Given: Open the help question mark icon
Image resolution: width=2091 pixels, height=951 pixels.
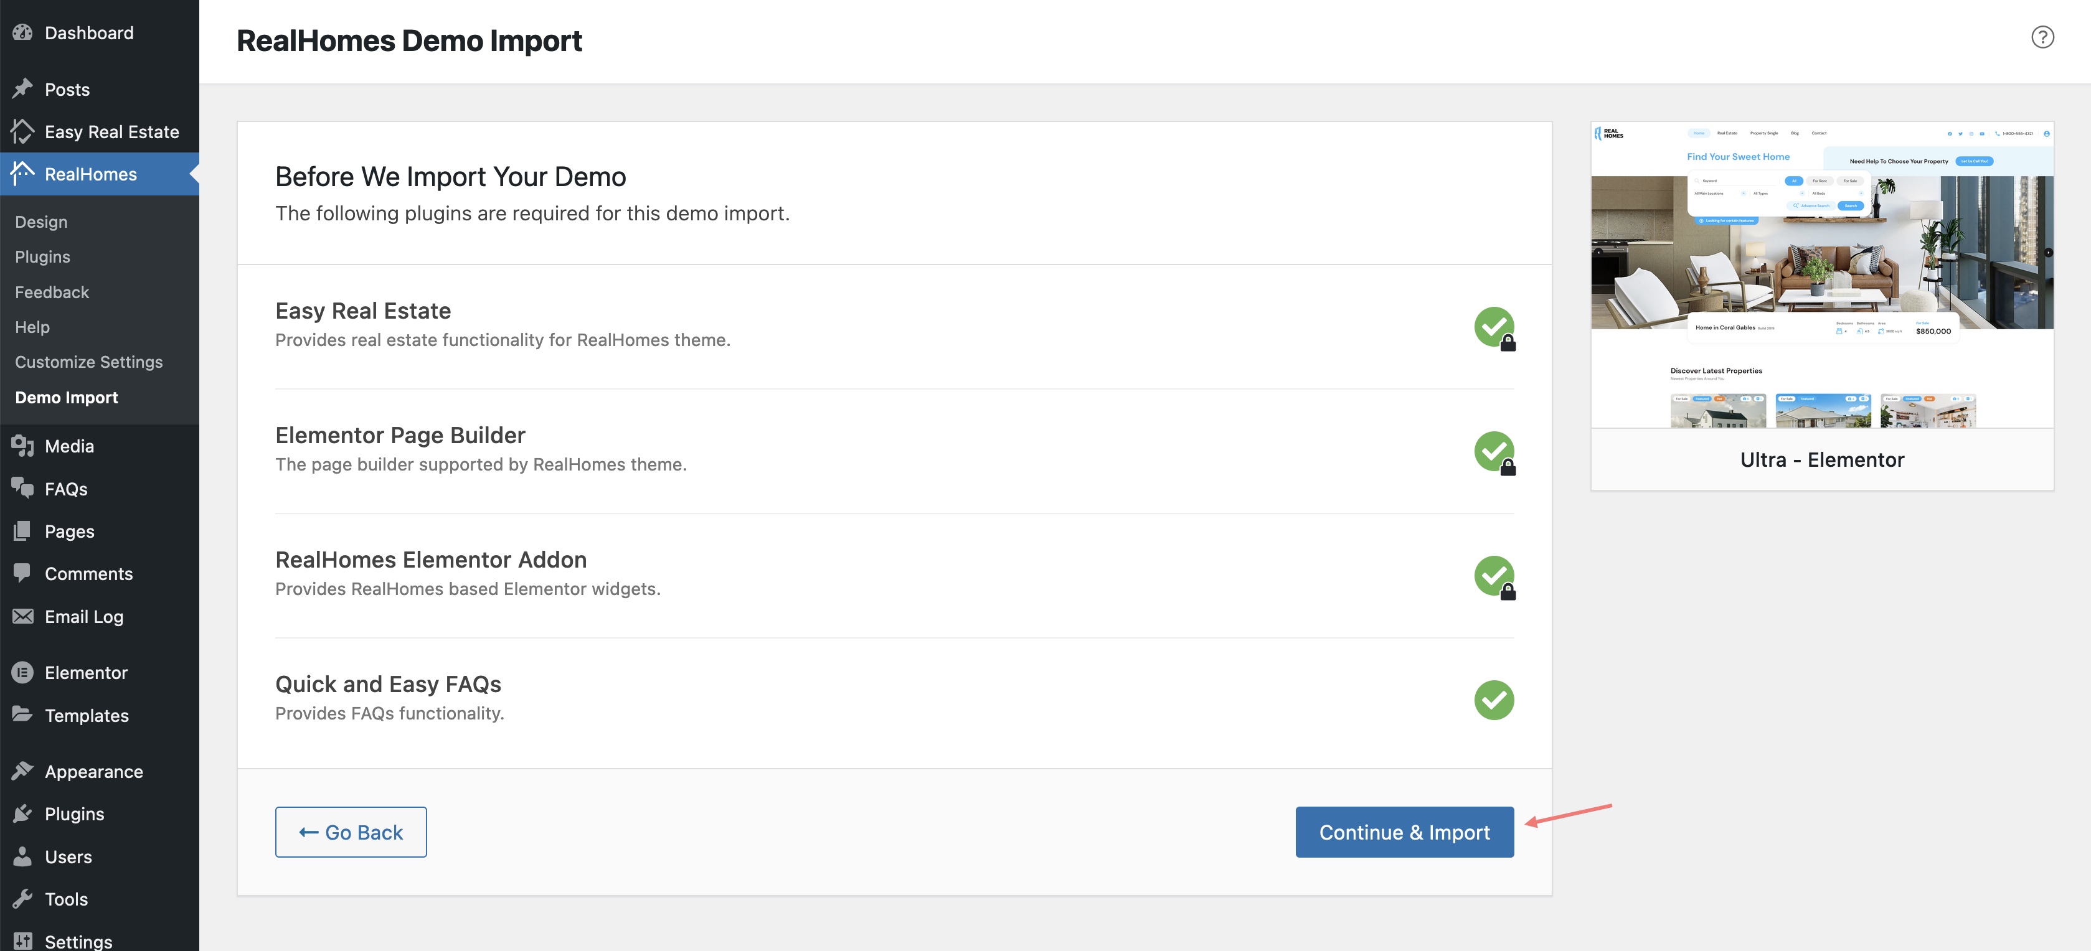Looking at the screenshot, I should pyautogui.click(x=2042, y=37).
